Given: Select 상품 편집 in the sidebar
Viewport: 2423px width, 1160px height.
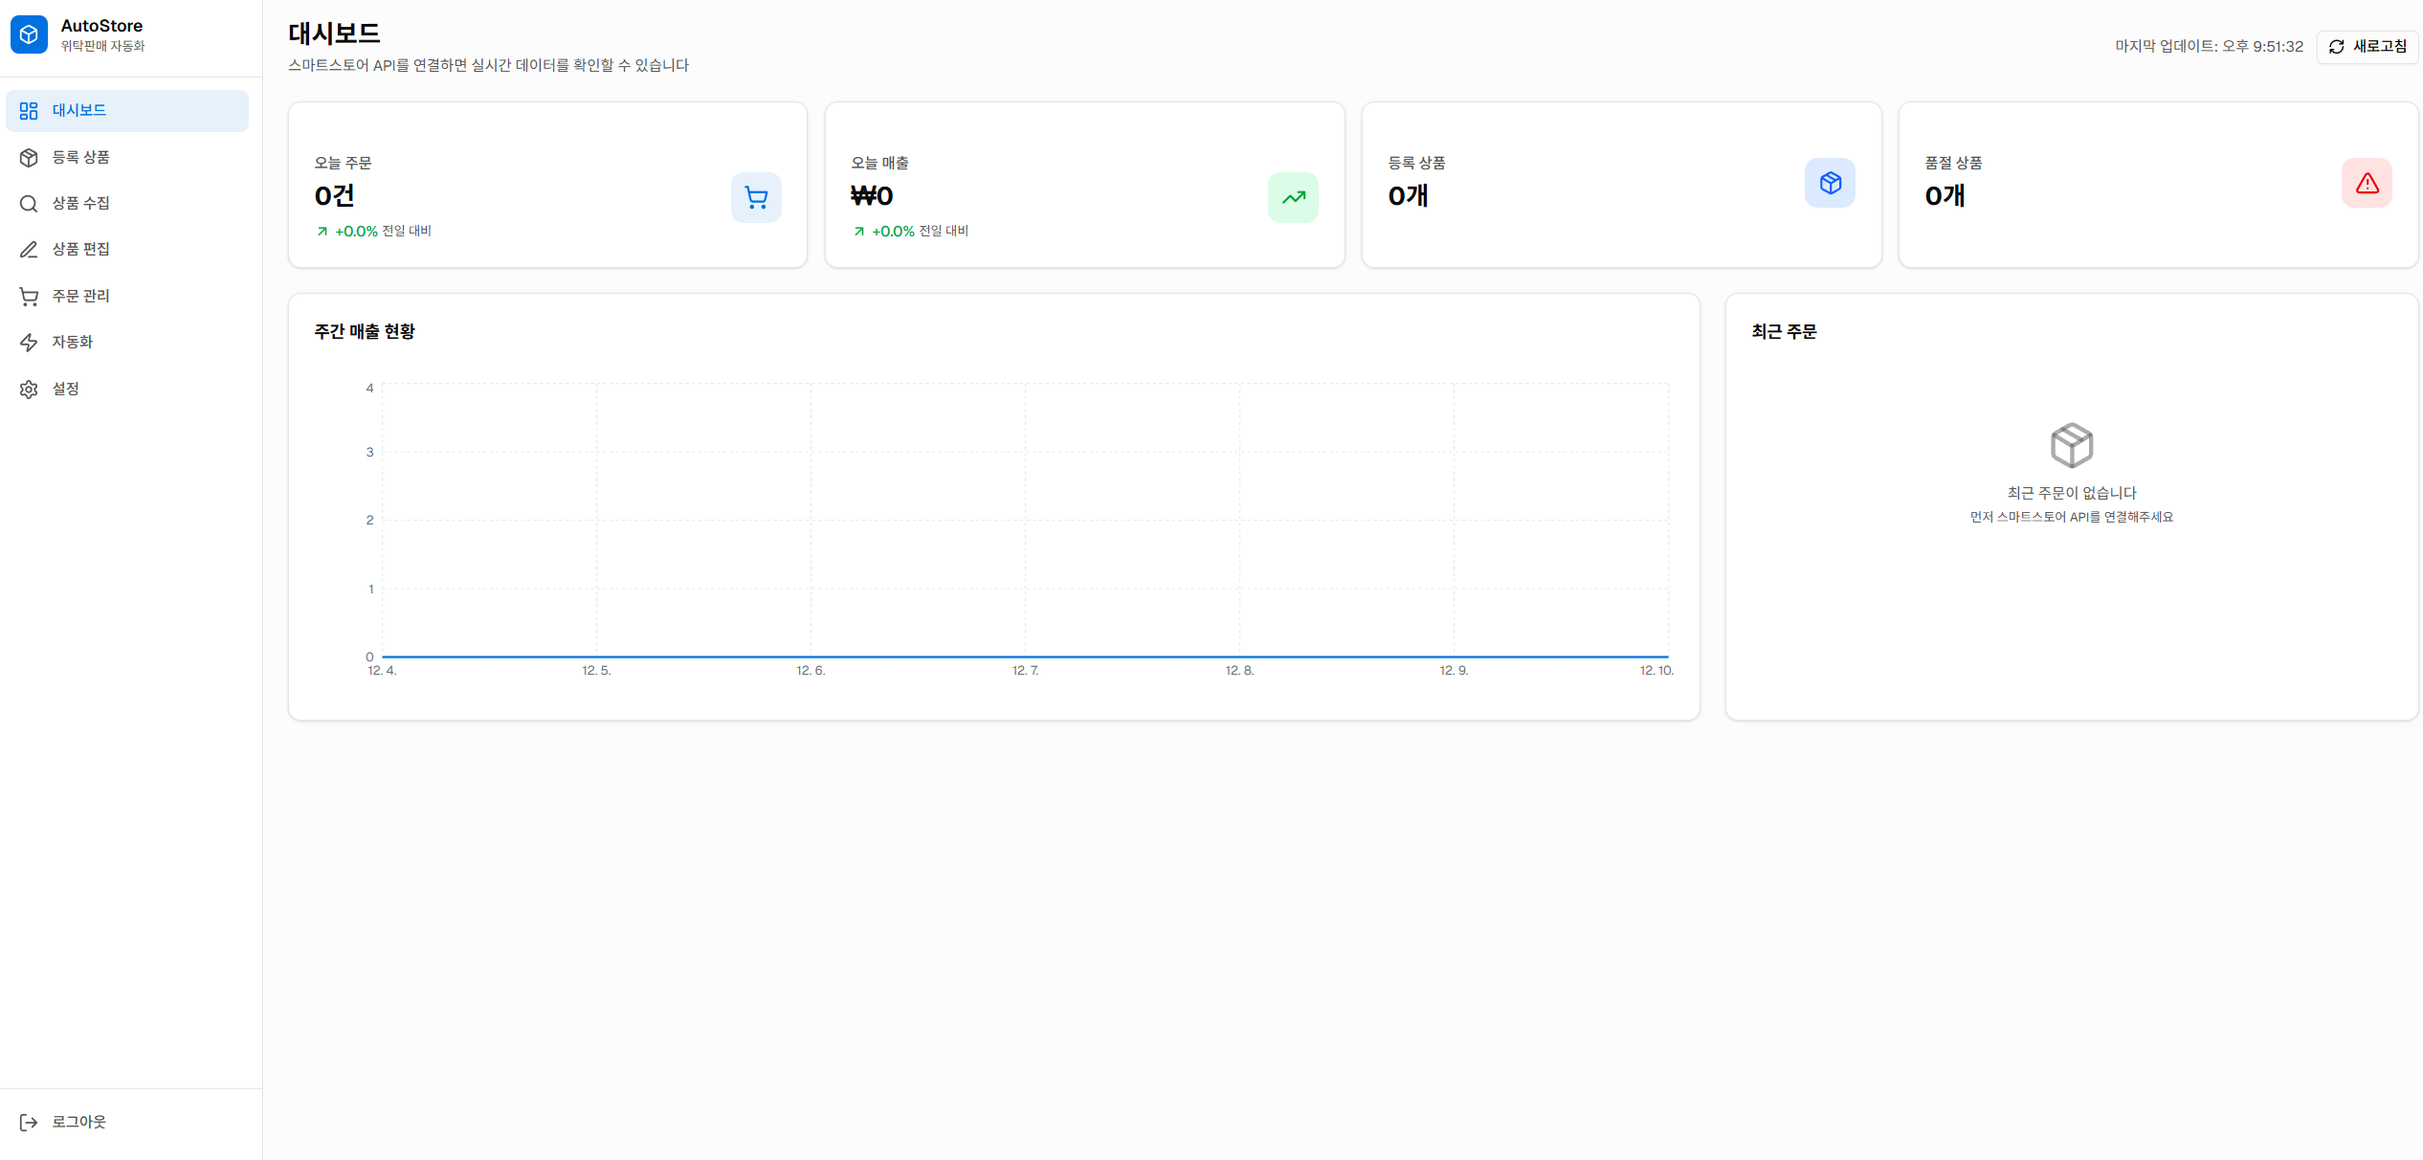Looking at the screenshot, I should tap(80, 249).
